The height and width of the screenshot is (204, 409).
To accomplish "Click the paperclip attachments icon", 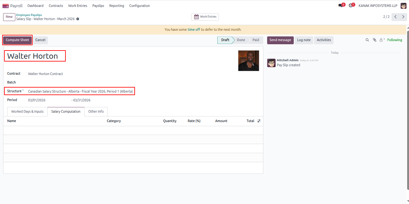I will click(x=375, y=40).
